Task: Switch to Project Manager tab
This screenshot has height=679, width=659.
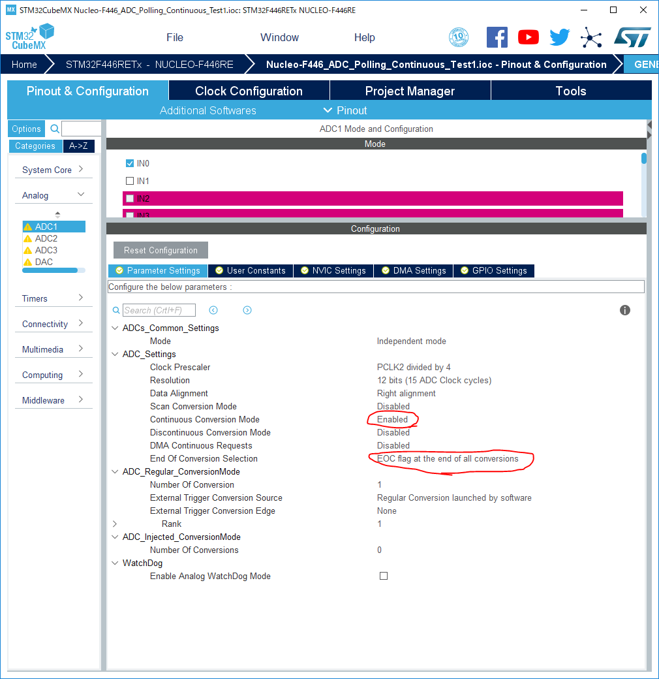Action: click(410, 91)
